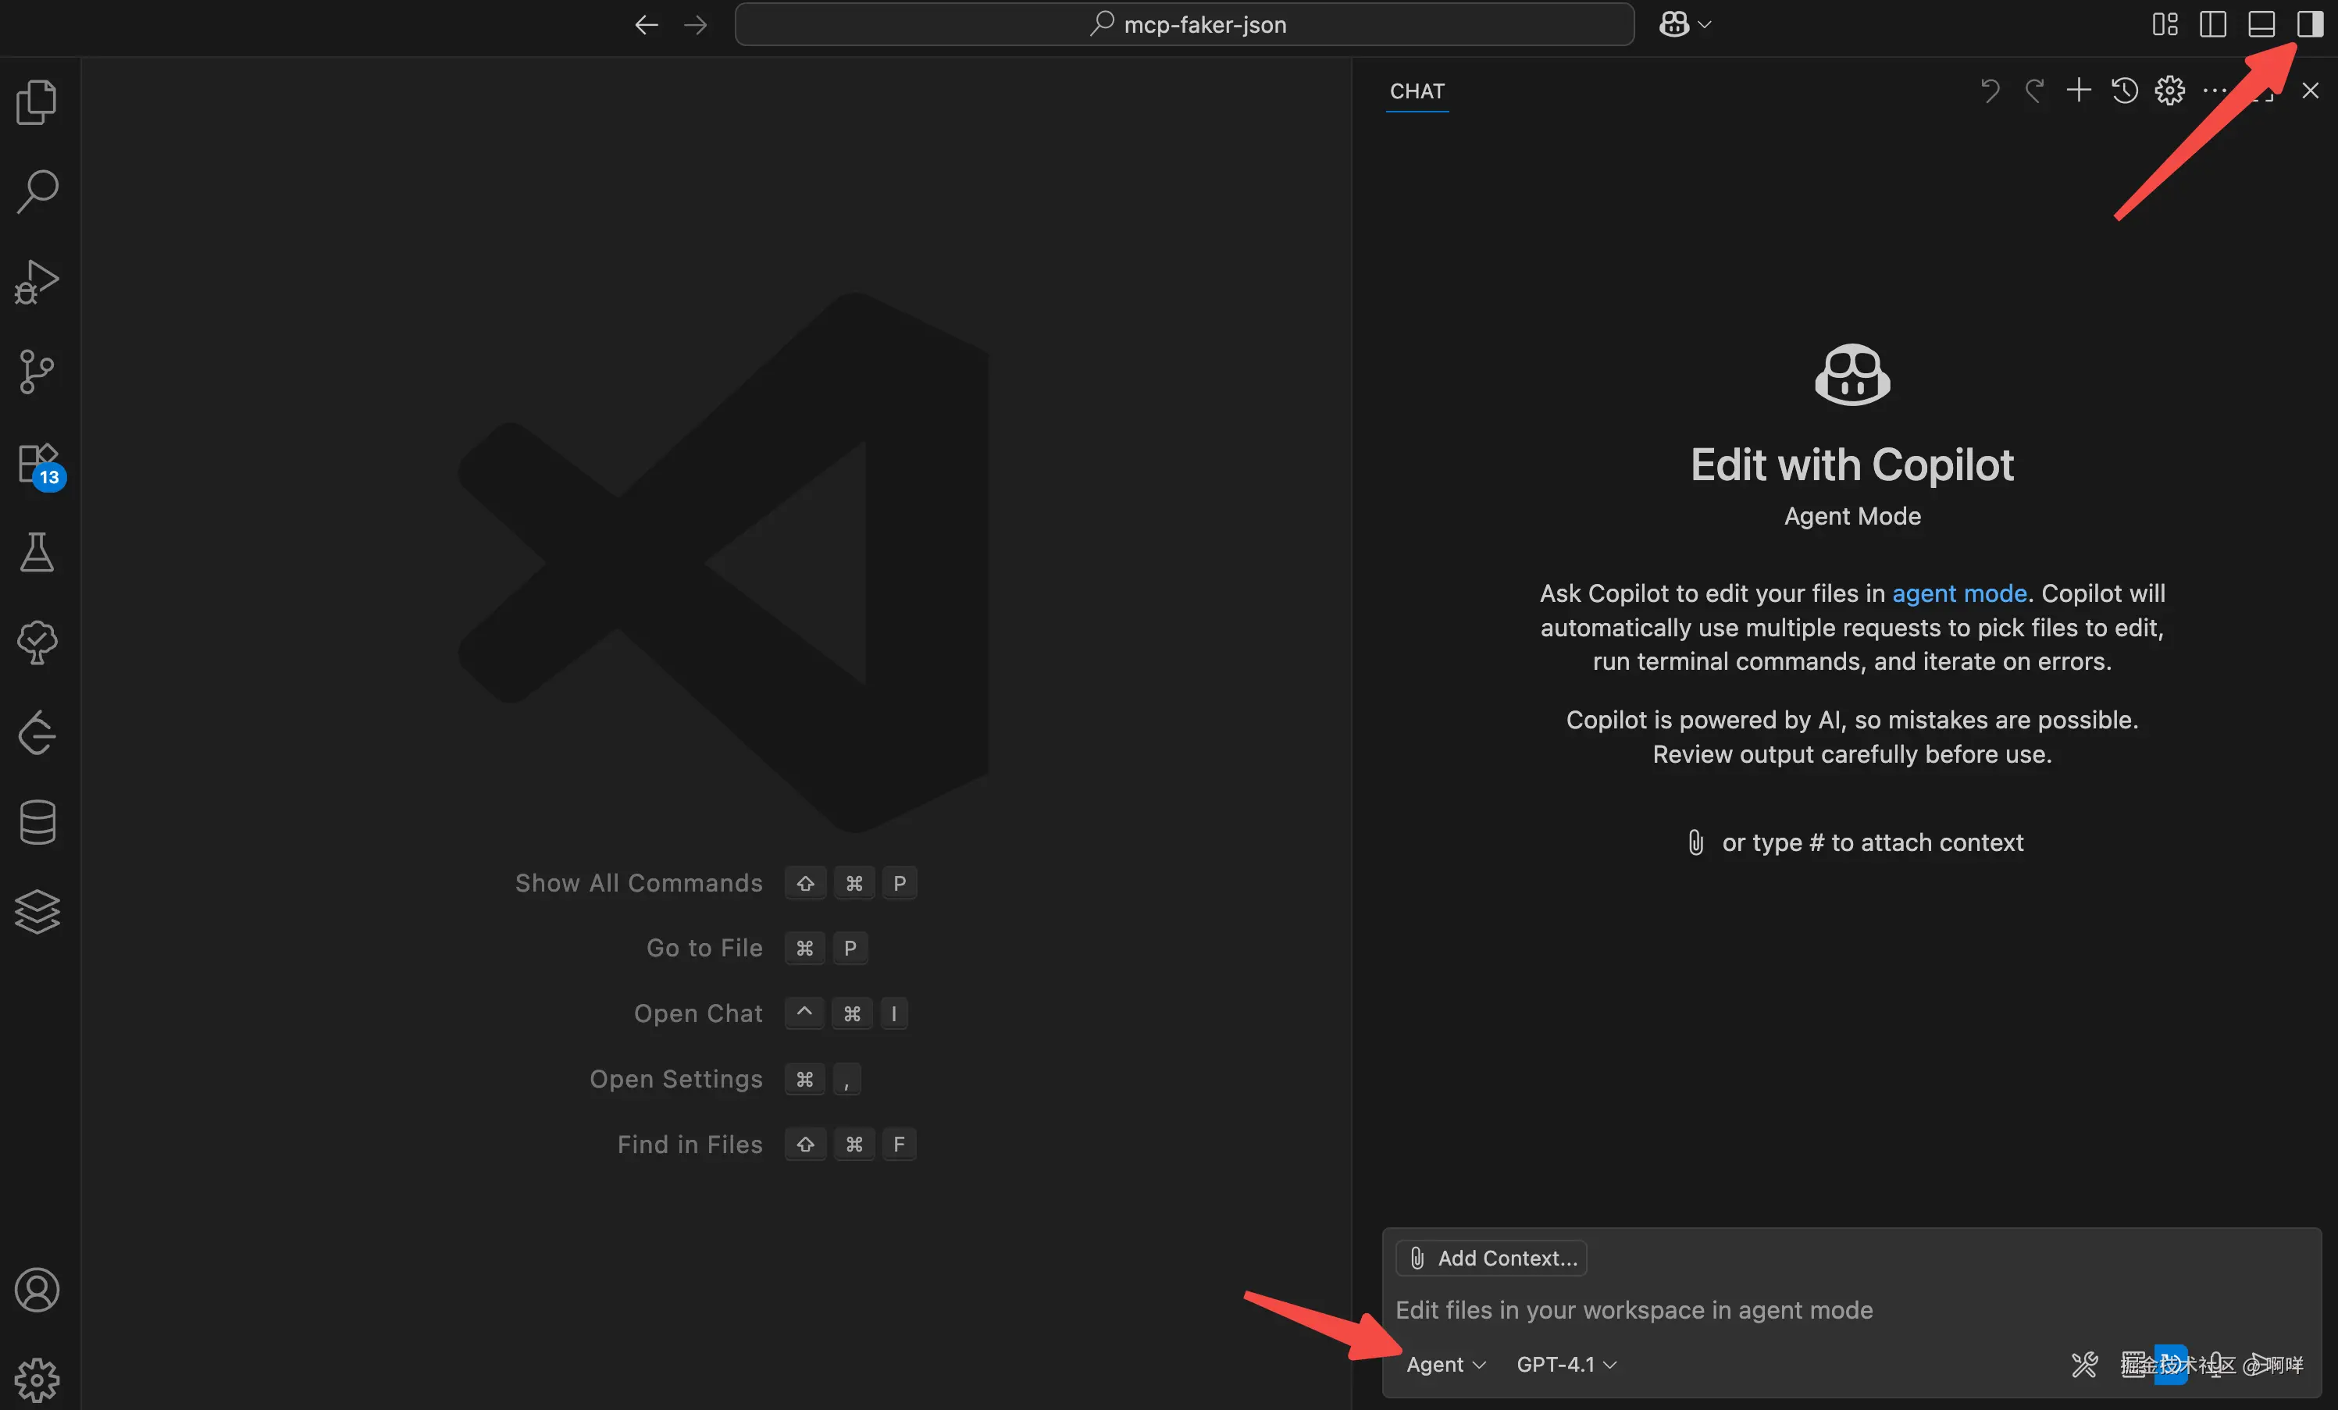
Task: Open the database view icon
Action: point(37,821)
